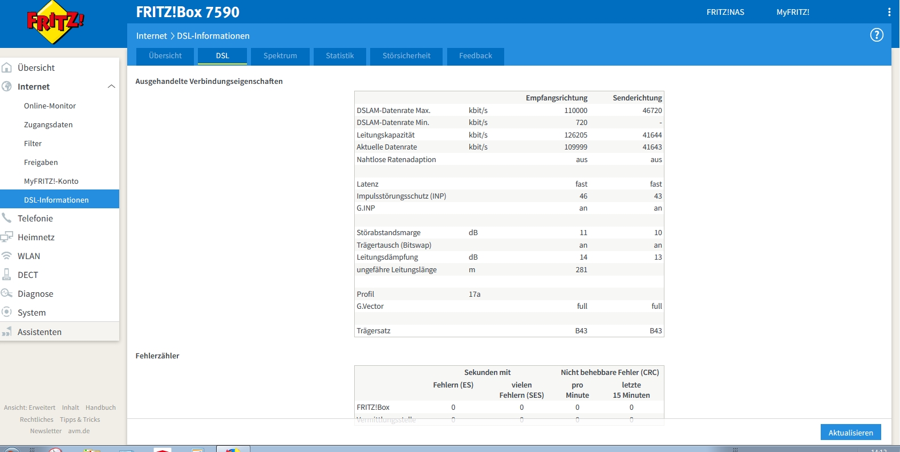Click the Profil value 17a
Screen dimensions: 900x452
click(x=475, y=294)
